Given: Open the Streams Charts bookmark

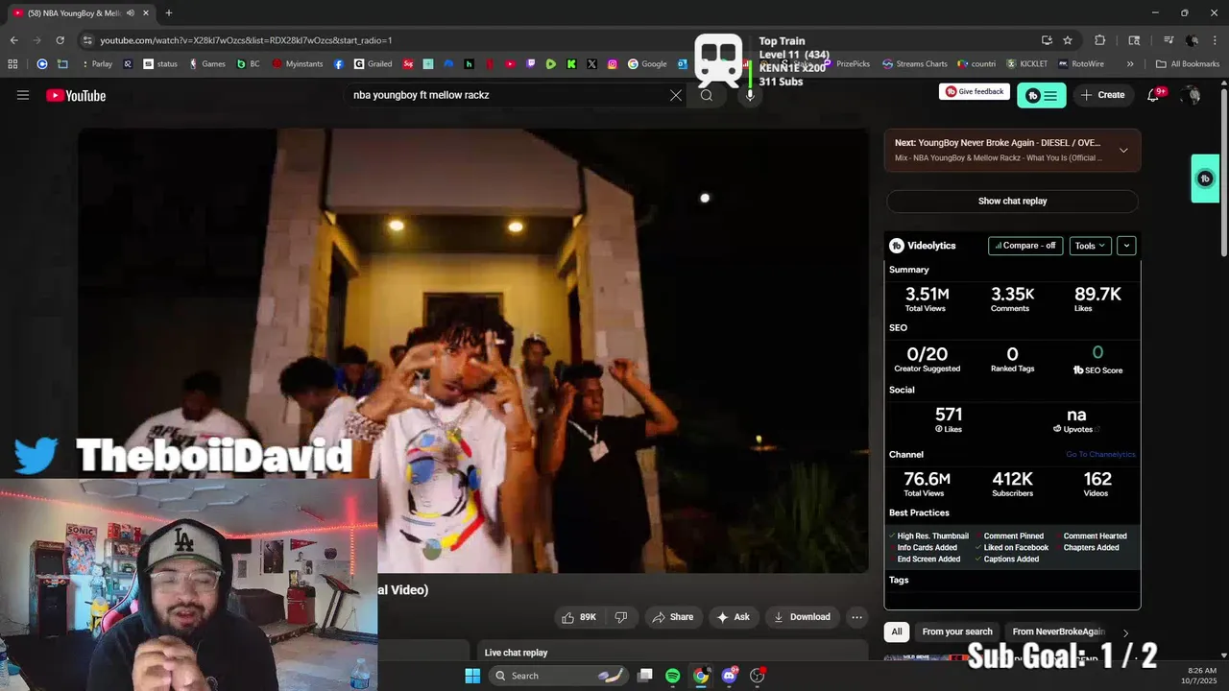Looking at the screenshot, I should [915, 64].
